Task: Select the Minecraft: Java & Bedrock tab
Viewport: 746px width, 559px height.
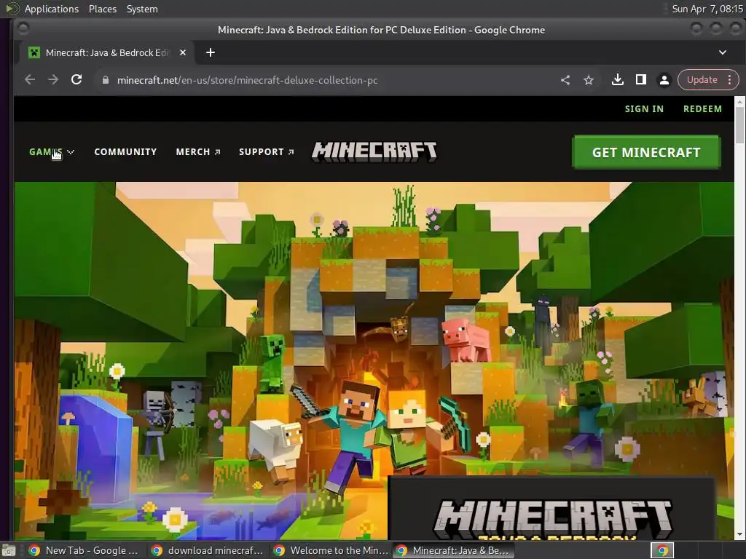Action: pos(107,52)
